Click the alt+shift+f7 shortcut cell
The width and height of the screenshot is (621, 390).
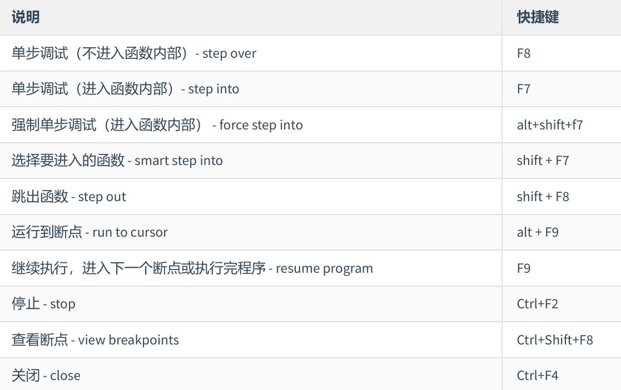[550, 125]
